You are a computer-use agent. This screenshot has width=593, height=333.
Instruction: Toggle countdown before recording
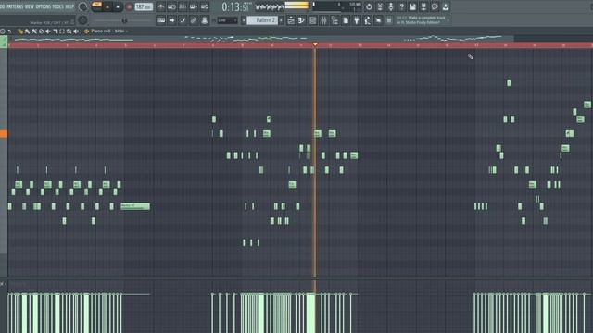[x=183, y=6]
